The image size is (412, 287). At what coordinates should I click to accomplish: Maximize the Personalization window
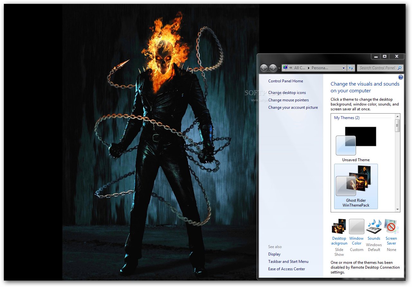tap(384, 57)
